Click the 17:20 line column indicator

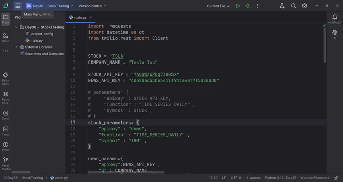tap(213, 178)
